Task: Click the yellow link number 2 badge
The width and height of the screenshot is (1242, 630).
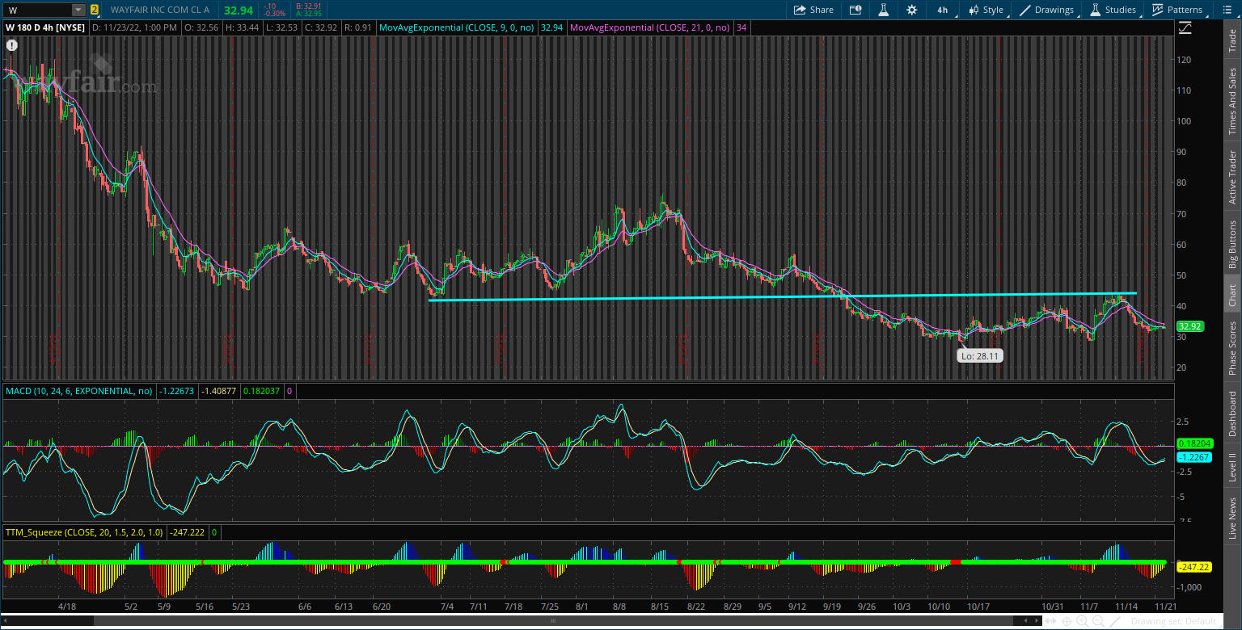Action: pyautogui.click(x=95, y=10)
